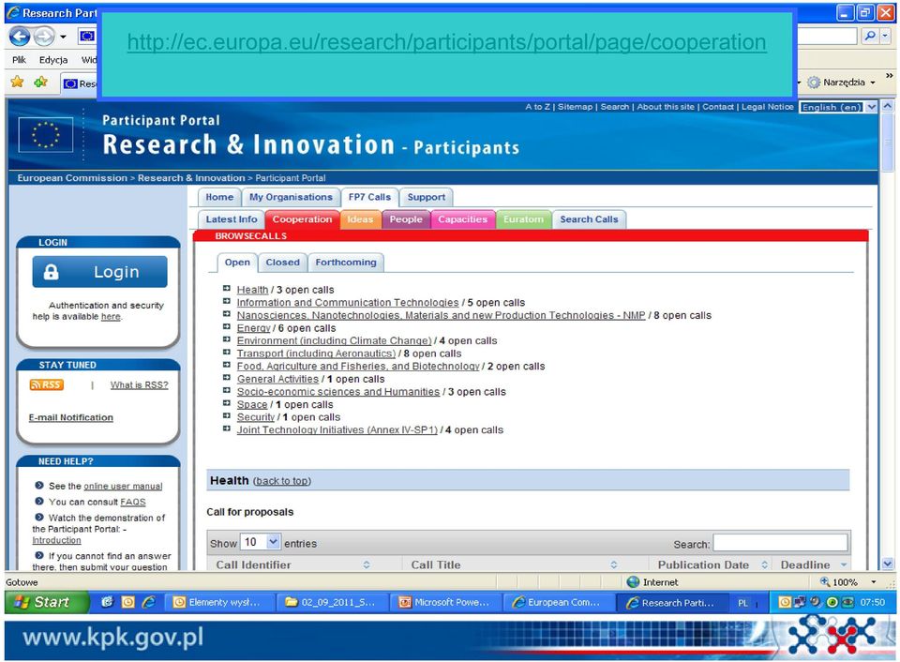Viewport: 900px width, 662px height.
Task: Click the page scrollbar down arrow
Action: coord(888,564)
